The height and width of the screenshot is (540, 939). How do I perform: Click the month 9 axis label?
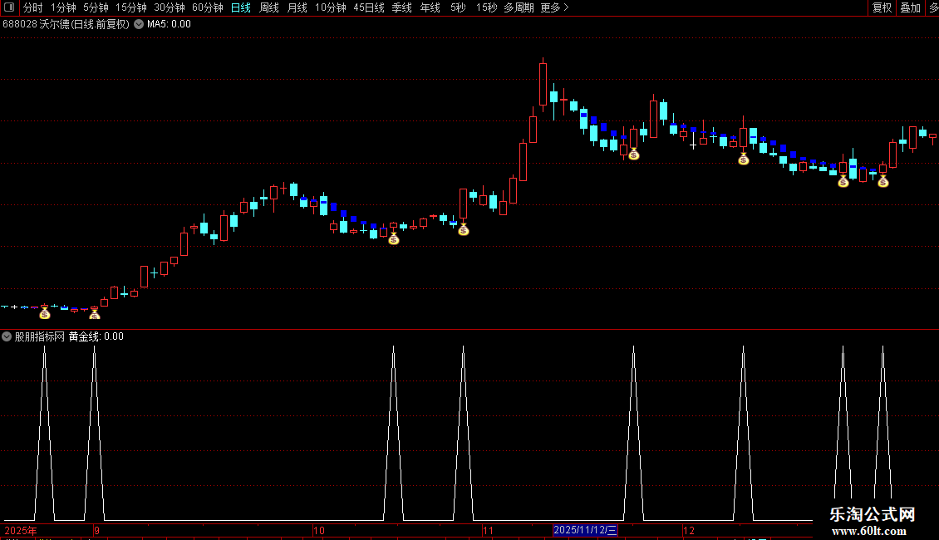96,530
